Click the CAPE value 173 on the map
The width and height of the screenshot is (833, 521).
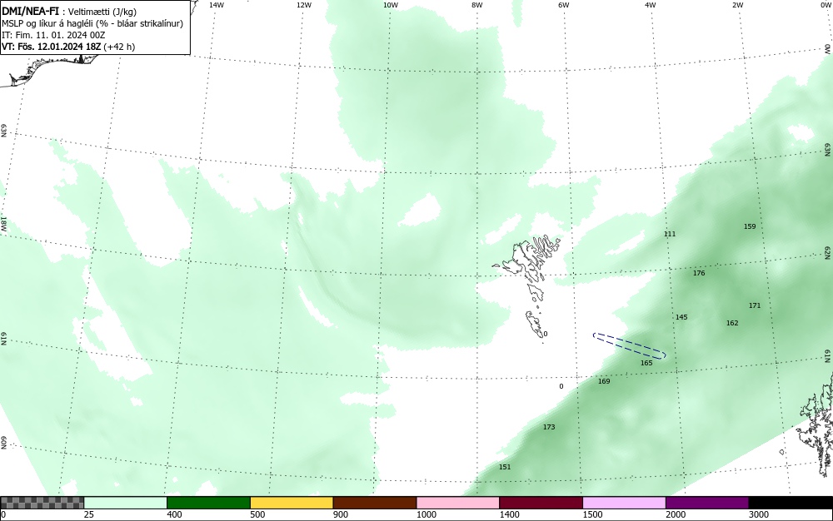tap(549, 427)
